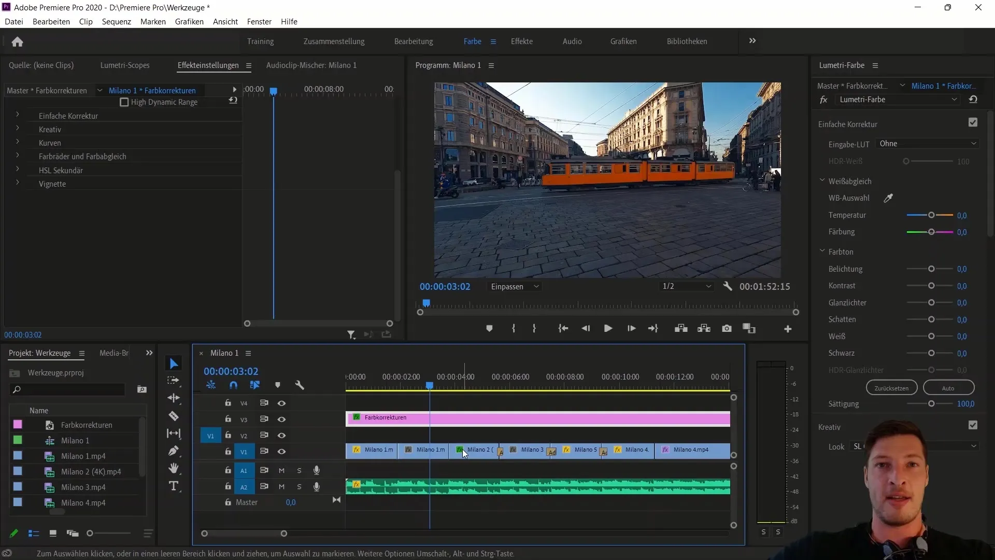Add marker in Program monitor
This screenshot has width=995, height=560.
[489, 329]
